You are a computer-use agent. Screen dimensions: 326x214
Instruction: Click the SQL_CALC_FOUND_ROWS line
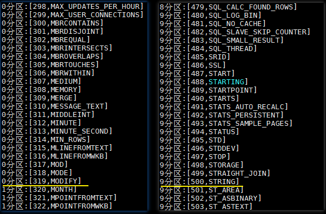point(228,7)
